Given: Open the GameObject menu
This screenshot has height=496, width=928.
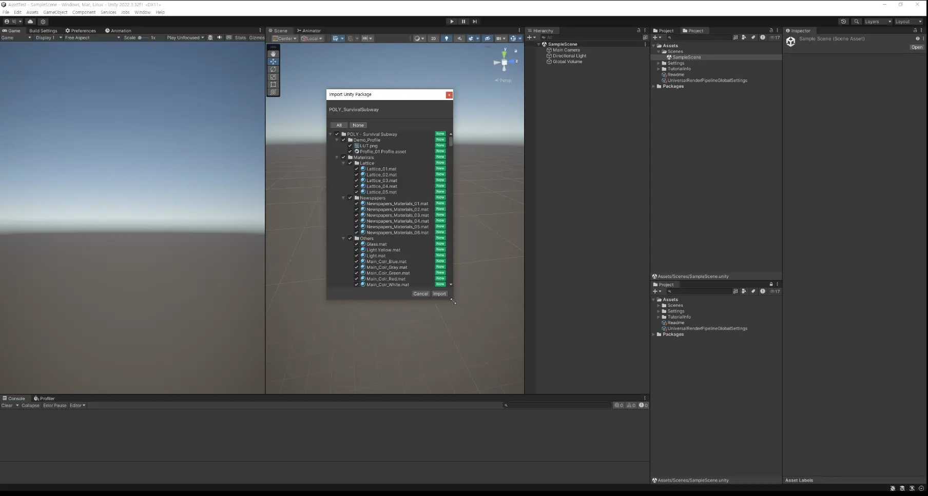Looking at the screenshot, I should point(55,12).
